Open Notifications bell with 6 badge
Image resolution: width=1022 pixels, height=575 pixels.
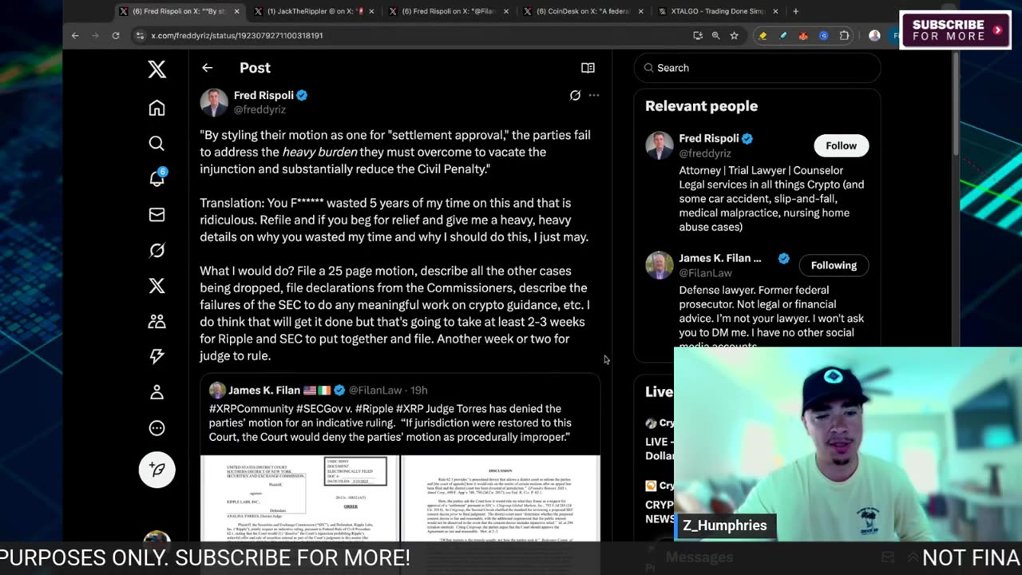[x=157, y=178]
